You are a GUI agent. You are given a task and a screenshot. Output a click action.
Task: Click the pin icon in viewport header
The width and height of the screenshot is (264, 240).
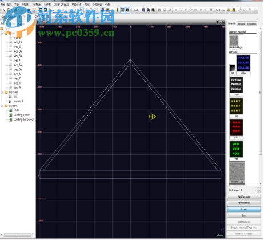pos(217,22)
